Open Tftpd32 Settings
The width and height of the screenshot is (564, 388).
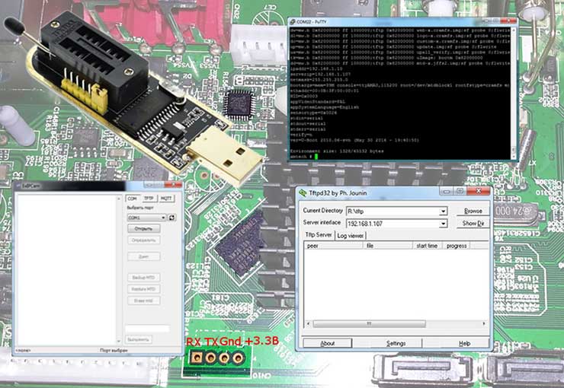[396, 343]
